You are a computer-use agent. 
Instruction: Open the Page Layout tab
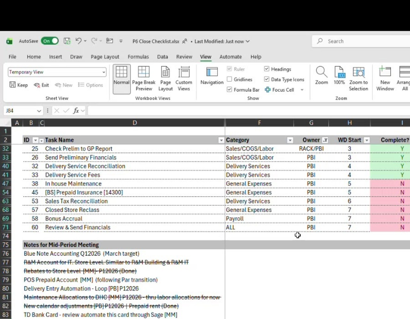pyautogui.click(x=105, y=57)
